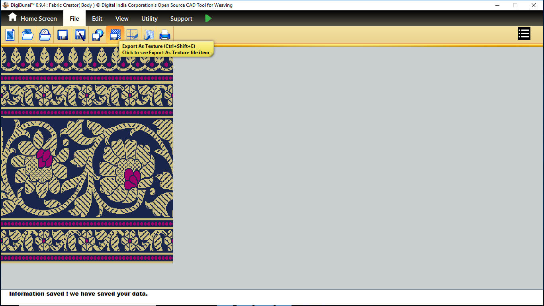Click the save with globe icon

(x=98, y=35)
